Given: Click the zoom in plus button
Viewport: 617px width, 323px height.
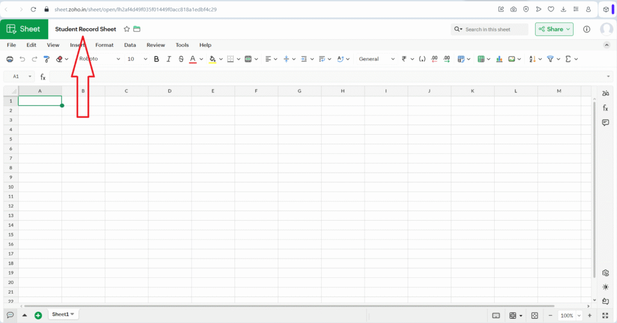Looking at the screenshot, I should (589, 316).
